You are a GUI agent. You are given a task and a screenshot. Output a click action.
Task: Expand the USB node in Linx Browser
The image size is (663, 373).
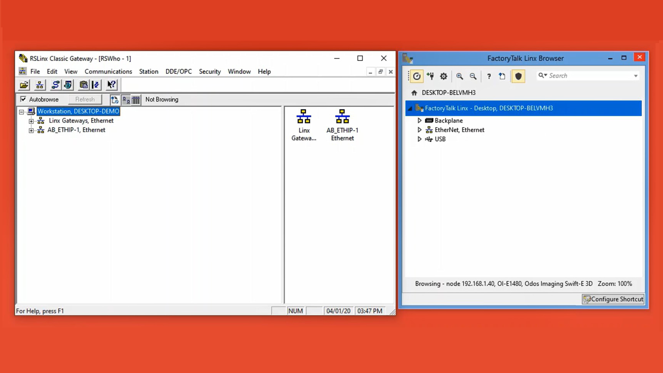419,139
